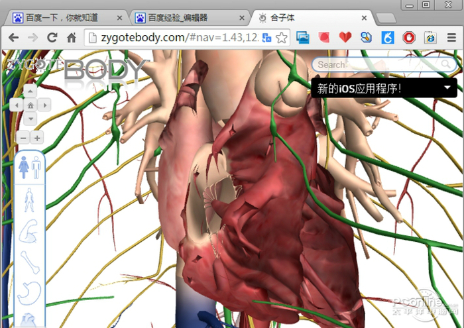
Task: Click the blue K-shaped extension icon
Action: tap(388, 38)
